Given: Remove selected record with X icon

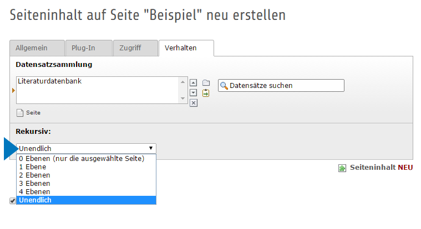Looking at the screenshot, I should (194, 102).
